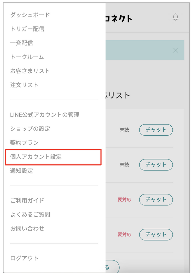Open LINE公式アカウントの管理 settings

click(45, 115)
